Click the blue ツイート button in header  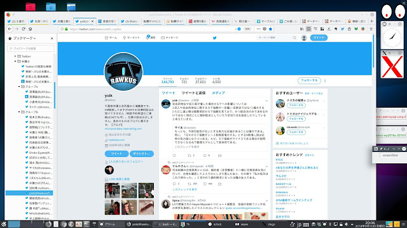[319, 38]
